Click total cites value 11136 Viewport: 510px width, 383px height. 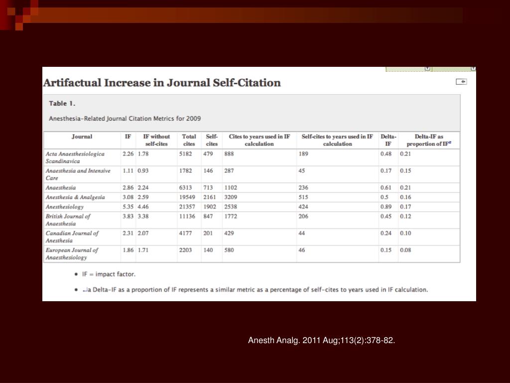(187, 216)
